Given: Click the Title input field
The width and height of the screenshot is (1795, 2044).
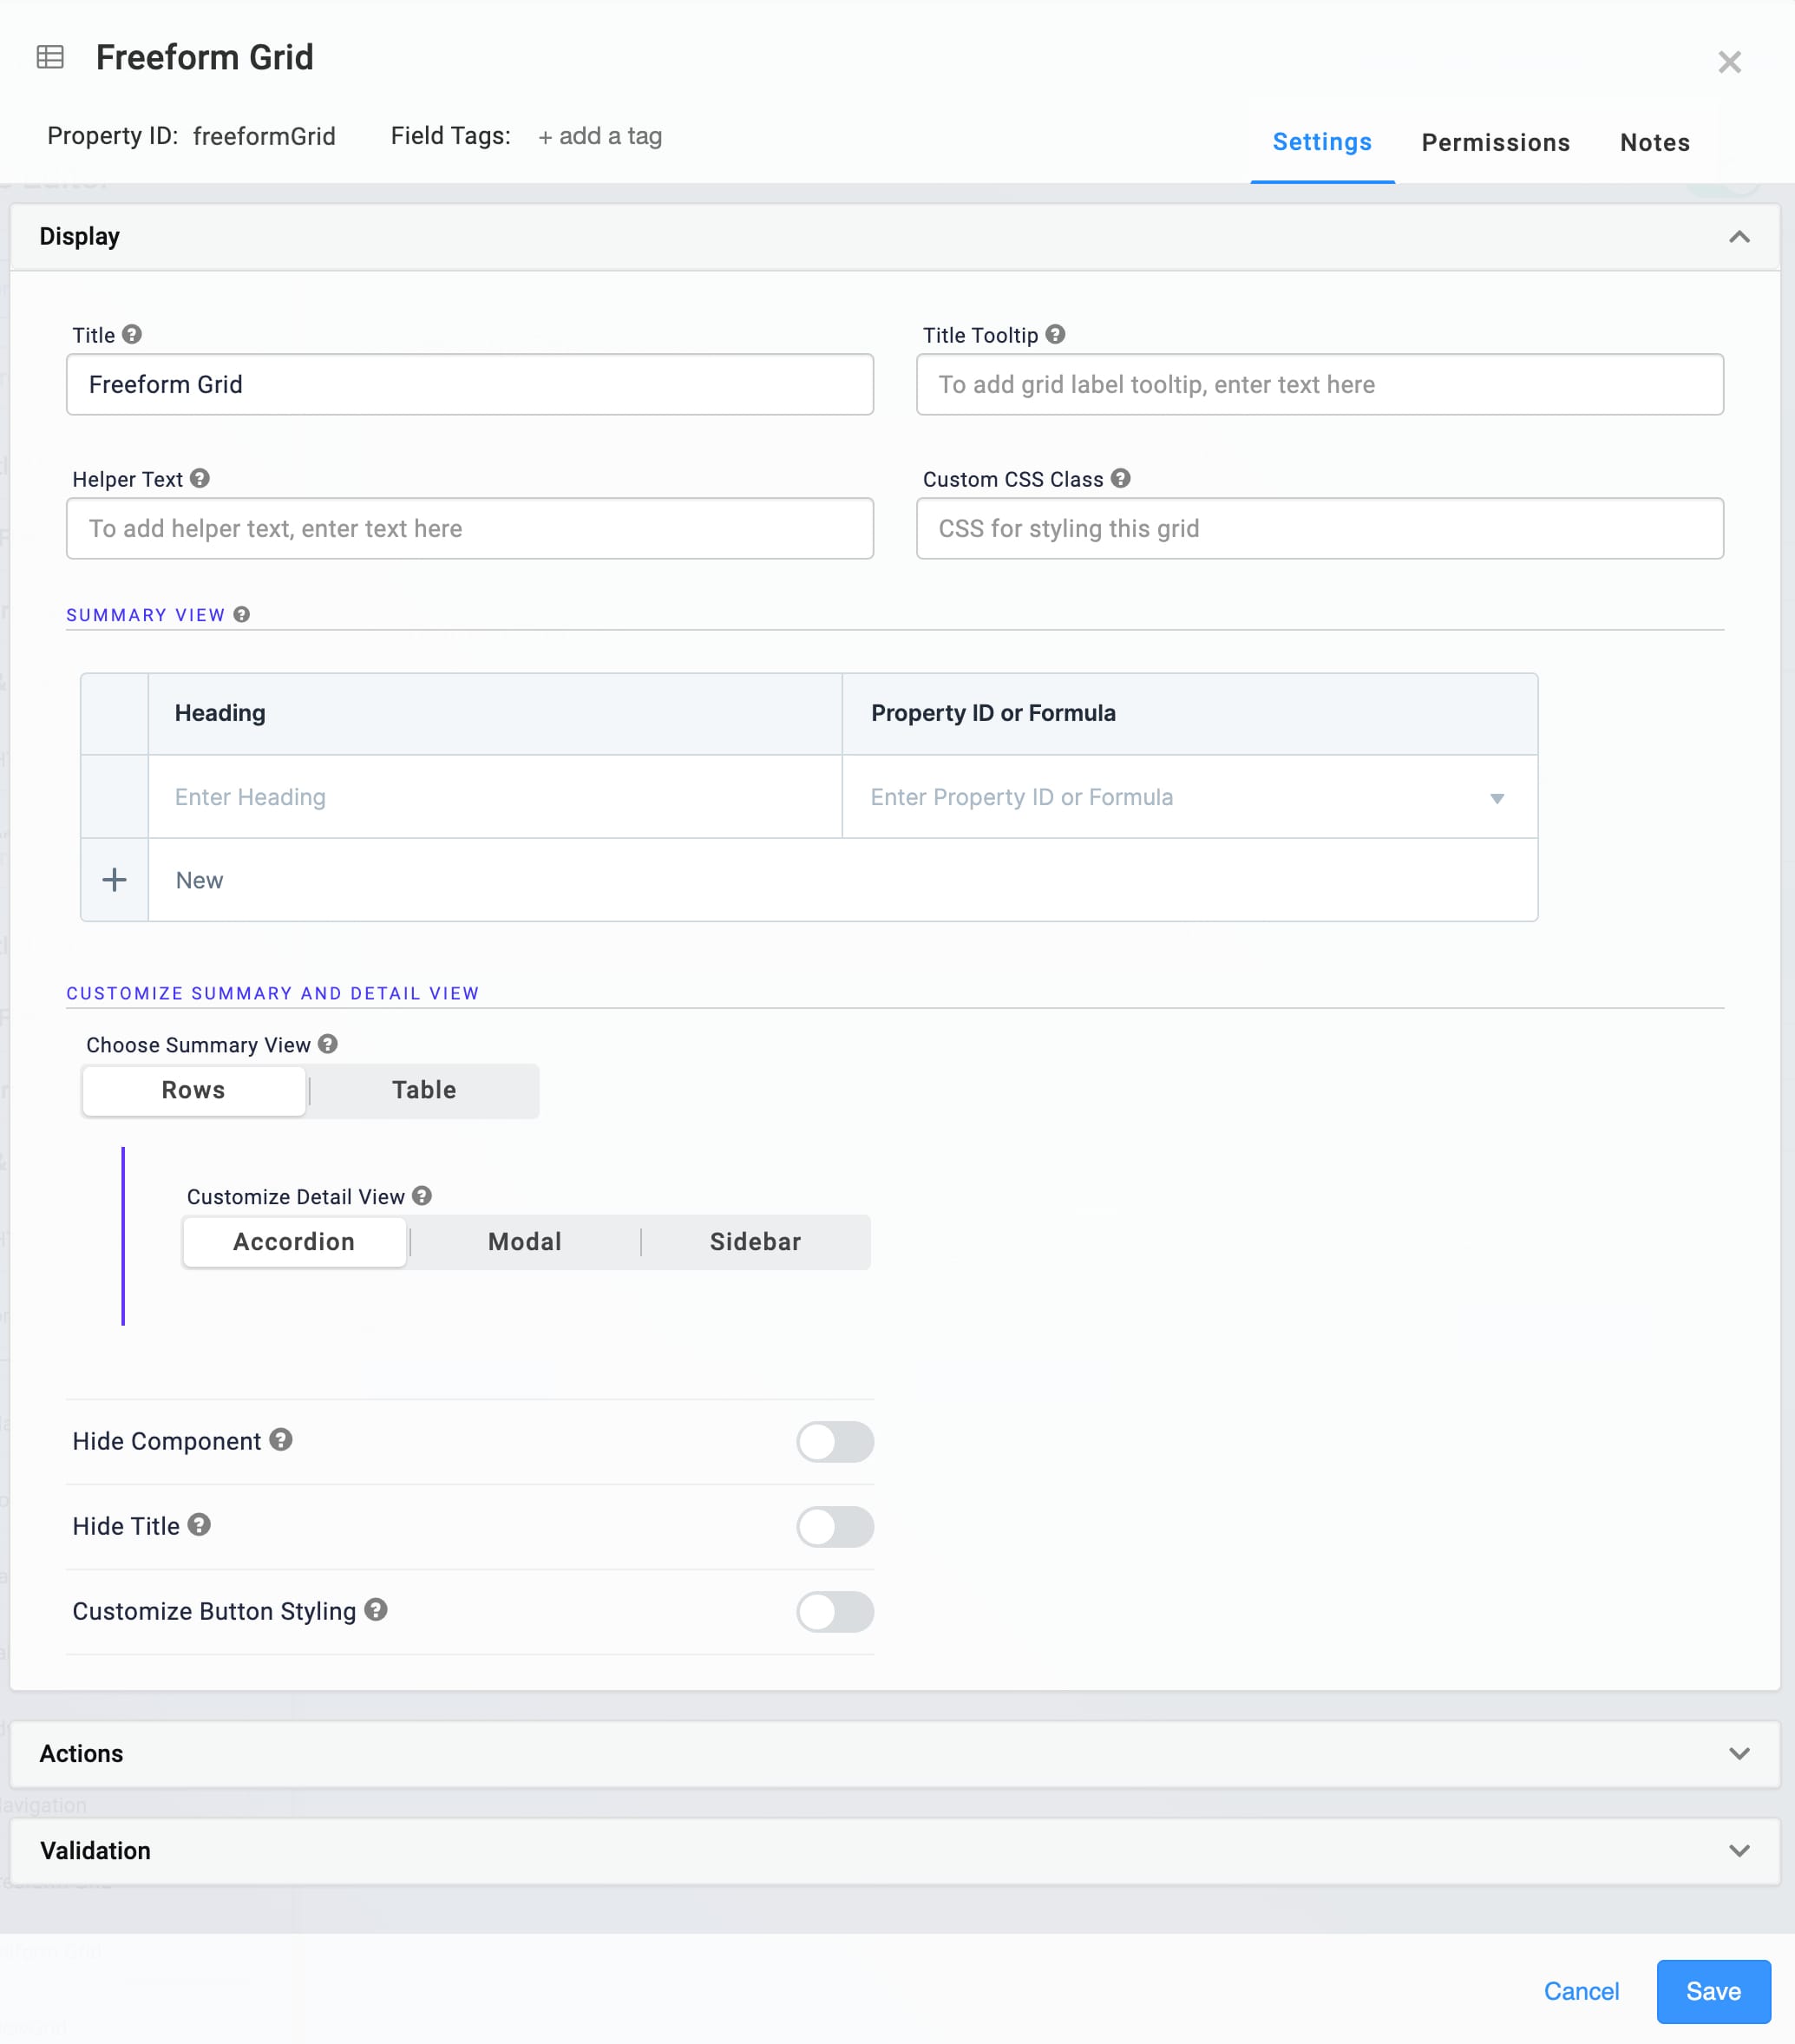Looking at the screenshot, I should point(469,384).
